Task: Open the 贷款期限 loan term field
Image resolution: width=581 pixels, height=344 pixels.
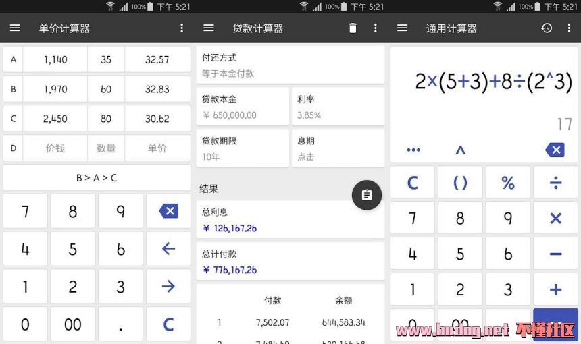Action: (243, 148)
